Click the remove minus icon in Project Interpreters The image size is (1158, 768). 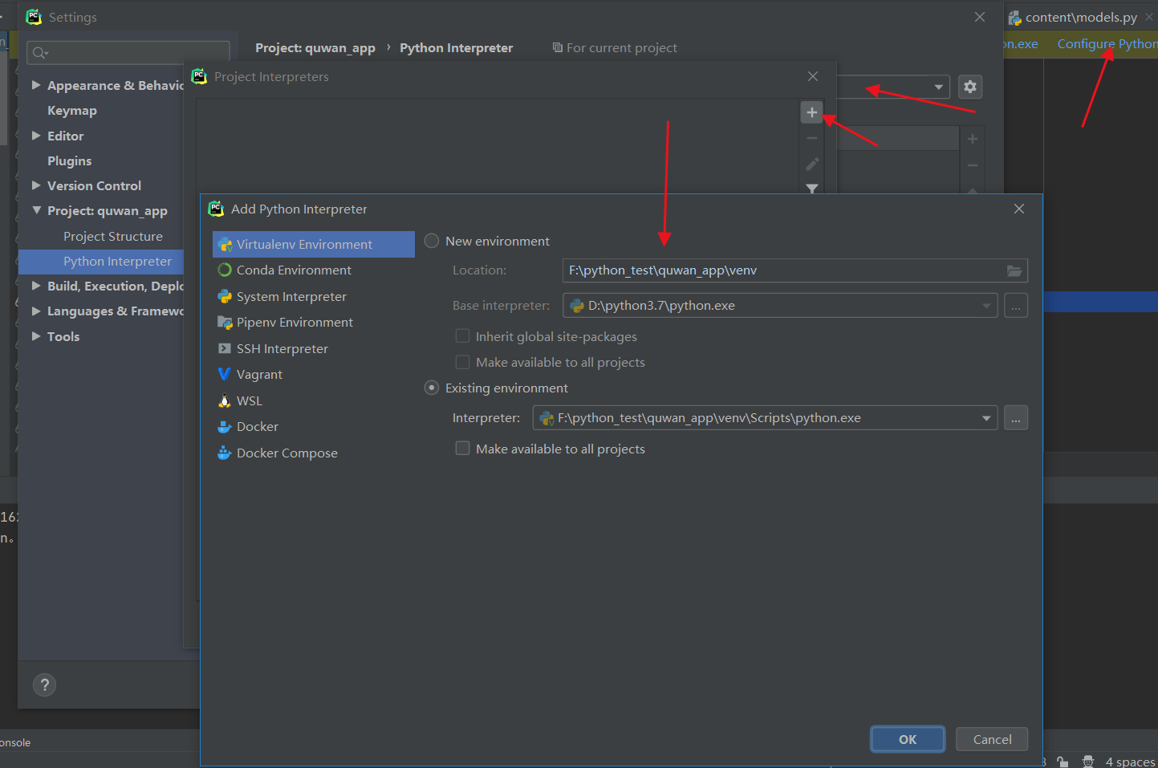tap(812, 138)
